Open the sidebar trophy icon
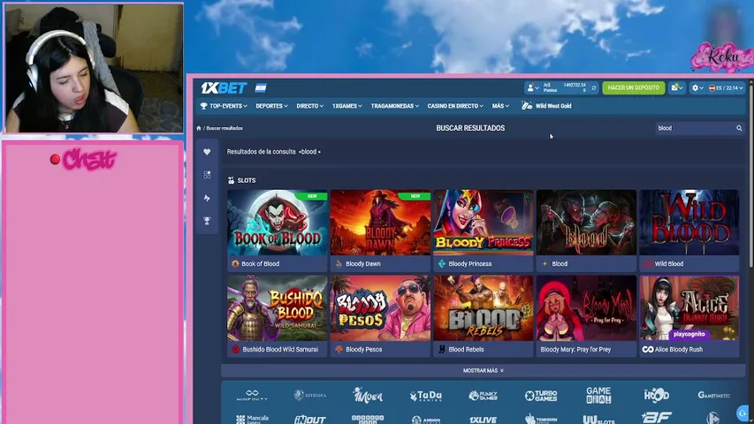 207,221
